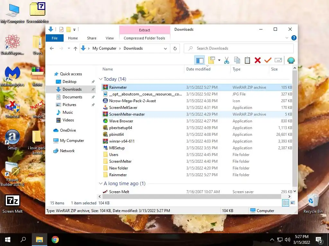
Task: Sort by the Date modified column header
Action: (x=198, y=69)
